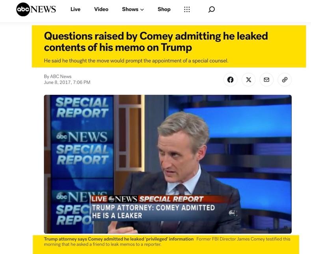Open the Video section
The width and height of the screenshot is (311, 254).
101,9
